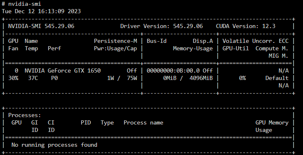The height and width of the screenshot is (155, 303).
Task: Click memory used value '0MiB'
Action: point(170,78)
